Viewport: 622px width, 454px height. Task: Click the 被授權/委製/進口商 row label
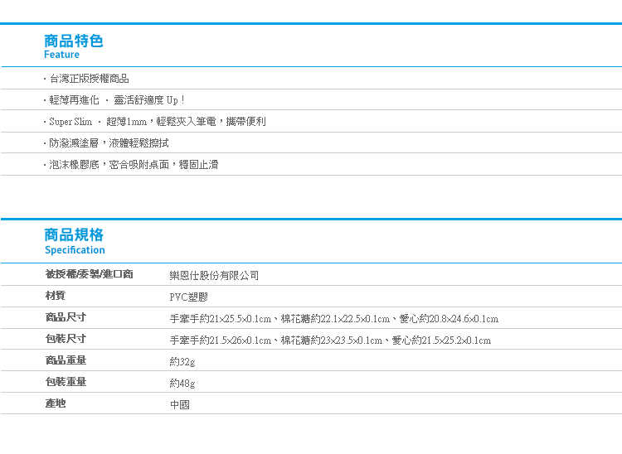click(x=89, y=274)
